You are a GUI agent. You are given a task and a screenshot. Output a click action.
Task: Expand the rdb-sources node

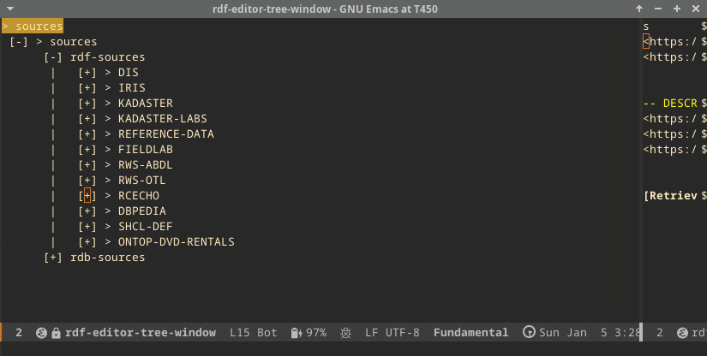[52, 258]
